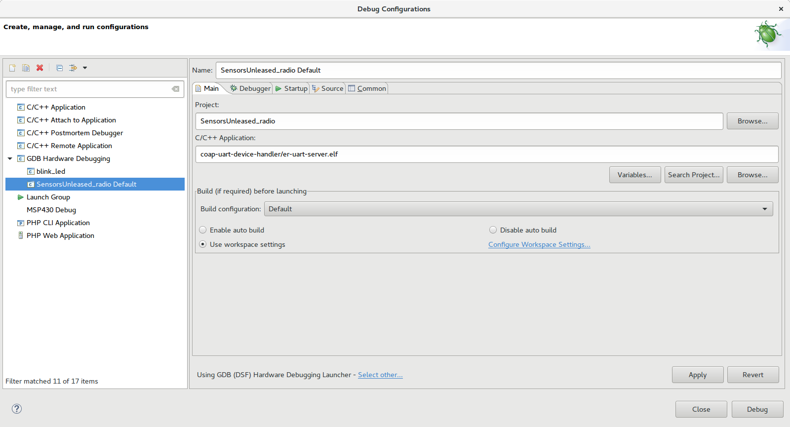Select the PHP CLI Application entry

tap(58, 223)
